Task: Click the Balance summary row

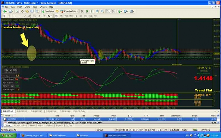Action: pyautogui.click(x=110, y=123)
